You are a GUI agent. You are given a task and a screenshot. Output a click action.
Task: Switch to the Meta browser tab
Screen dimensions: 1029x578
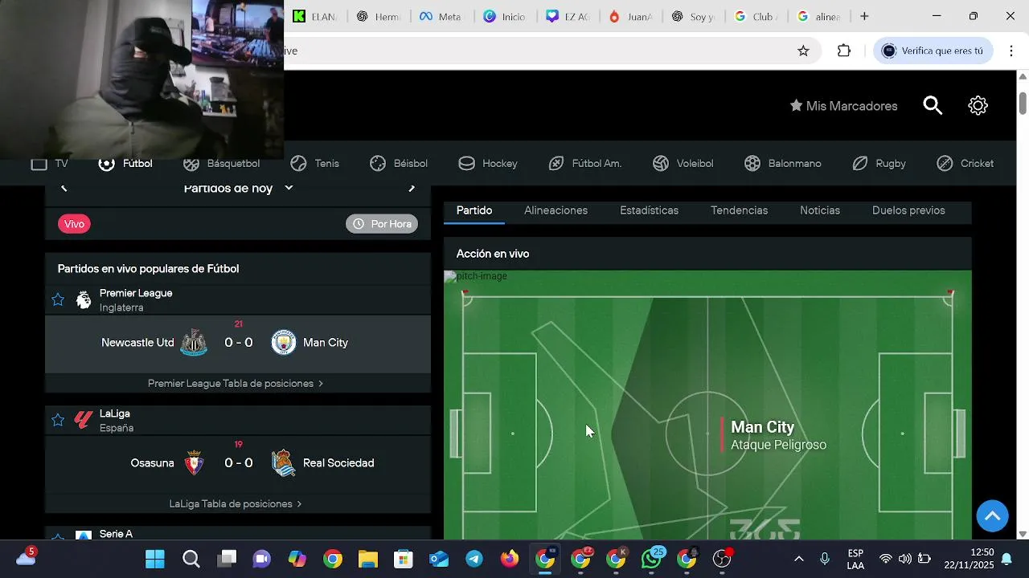(441, 16)
